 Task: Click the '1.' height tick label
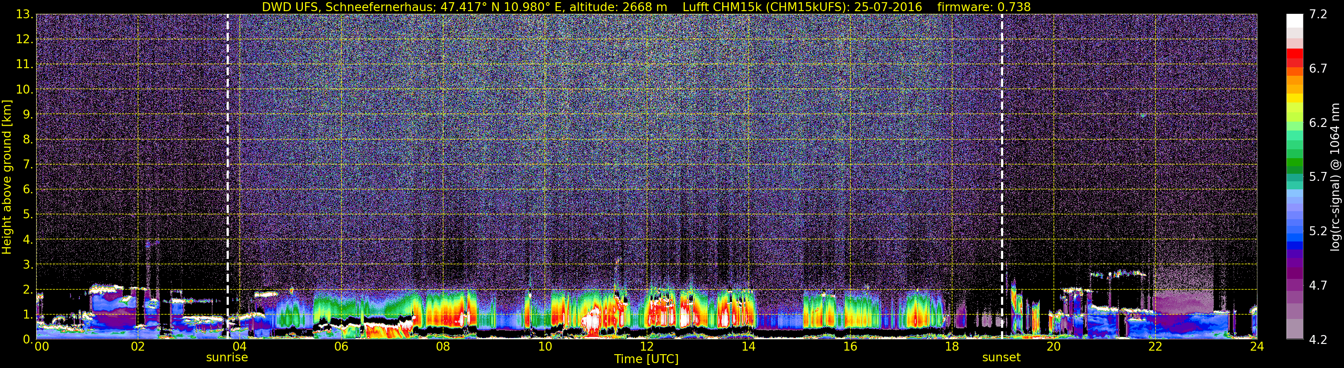coord(28,315)
